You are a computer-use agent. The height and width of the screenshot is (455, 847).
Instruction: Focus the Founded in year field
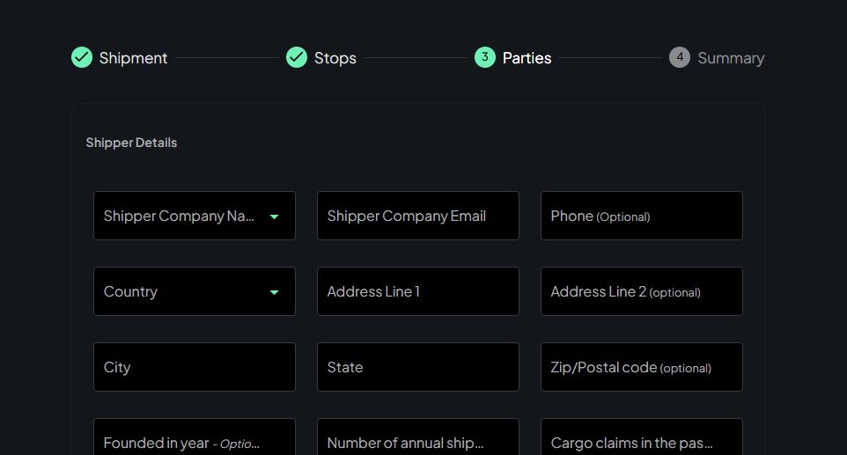click(195, 438)
